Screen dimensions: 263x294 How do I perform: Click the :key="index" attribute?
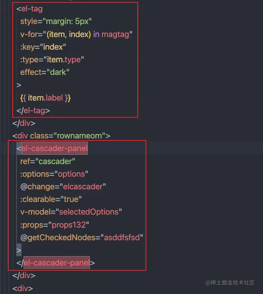click(x=43, y=47)
